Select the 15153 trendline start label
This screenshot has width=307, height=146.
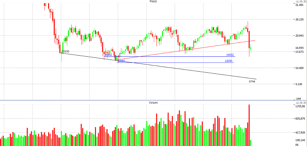coord(65,51)
